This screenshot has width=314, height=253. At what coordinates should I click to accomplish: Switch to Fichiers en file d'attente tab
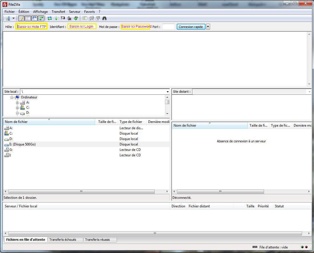25,240
